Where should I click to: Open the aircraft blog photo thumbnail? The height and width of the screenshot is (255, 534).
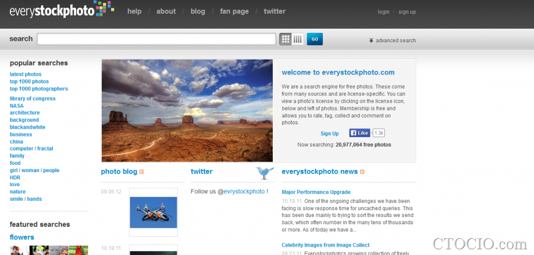[x=153, y=212]
